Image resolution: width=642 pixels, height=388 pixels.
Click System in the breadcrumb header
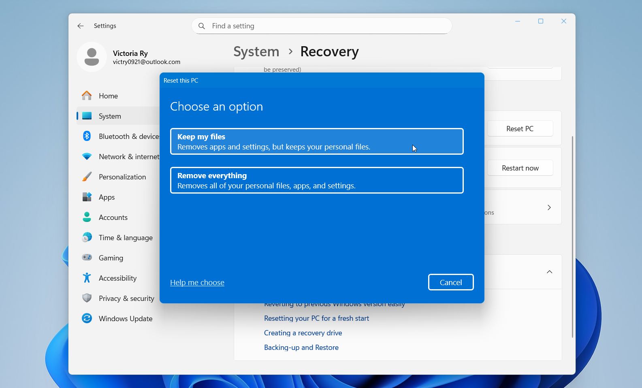click(256, 51)
